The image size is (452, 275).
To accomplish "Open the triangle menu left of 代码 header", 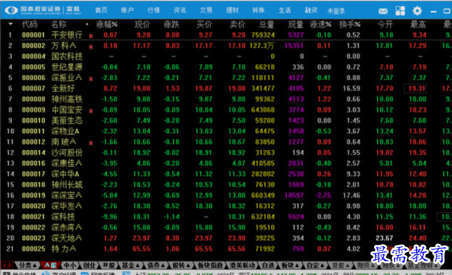I will pos(9,24).
